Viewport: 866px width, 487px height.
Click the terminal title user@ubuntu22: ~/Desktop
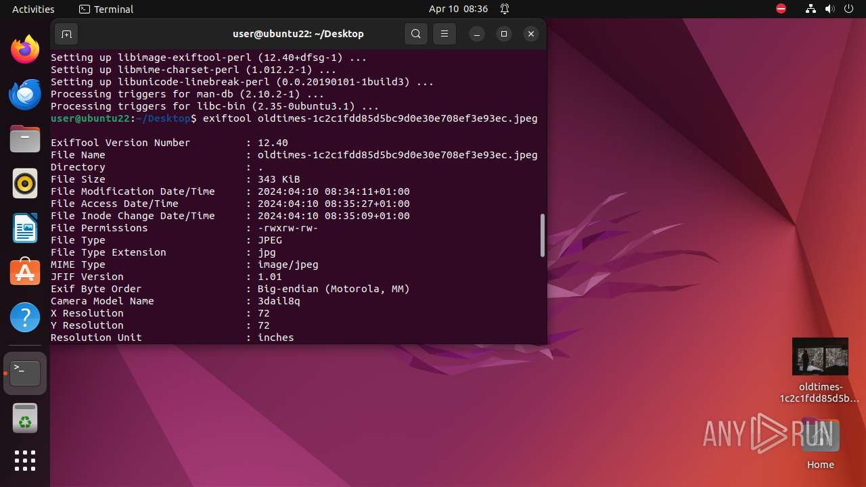tap(298, 34)
